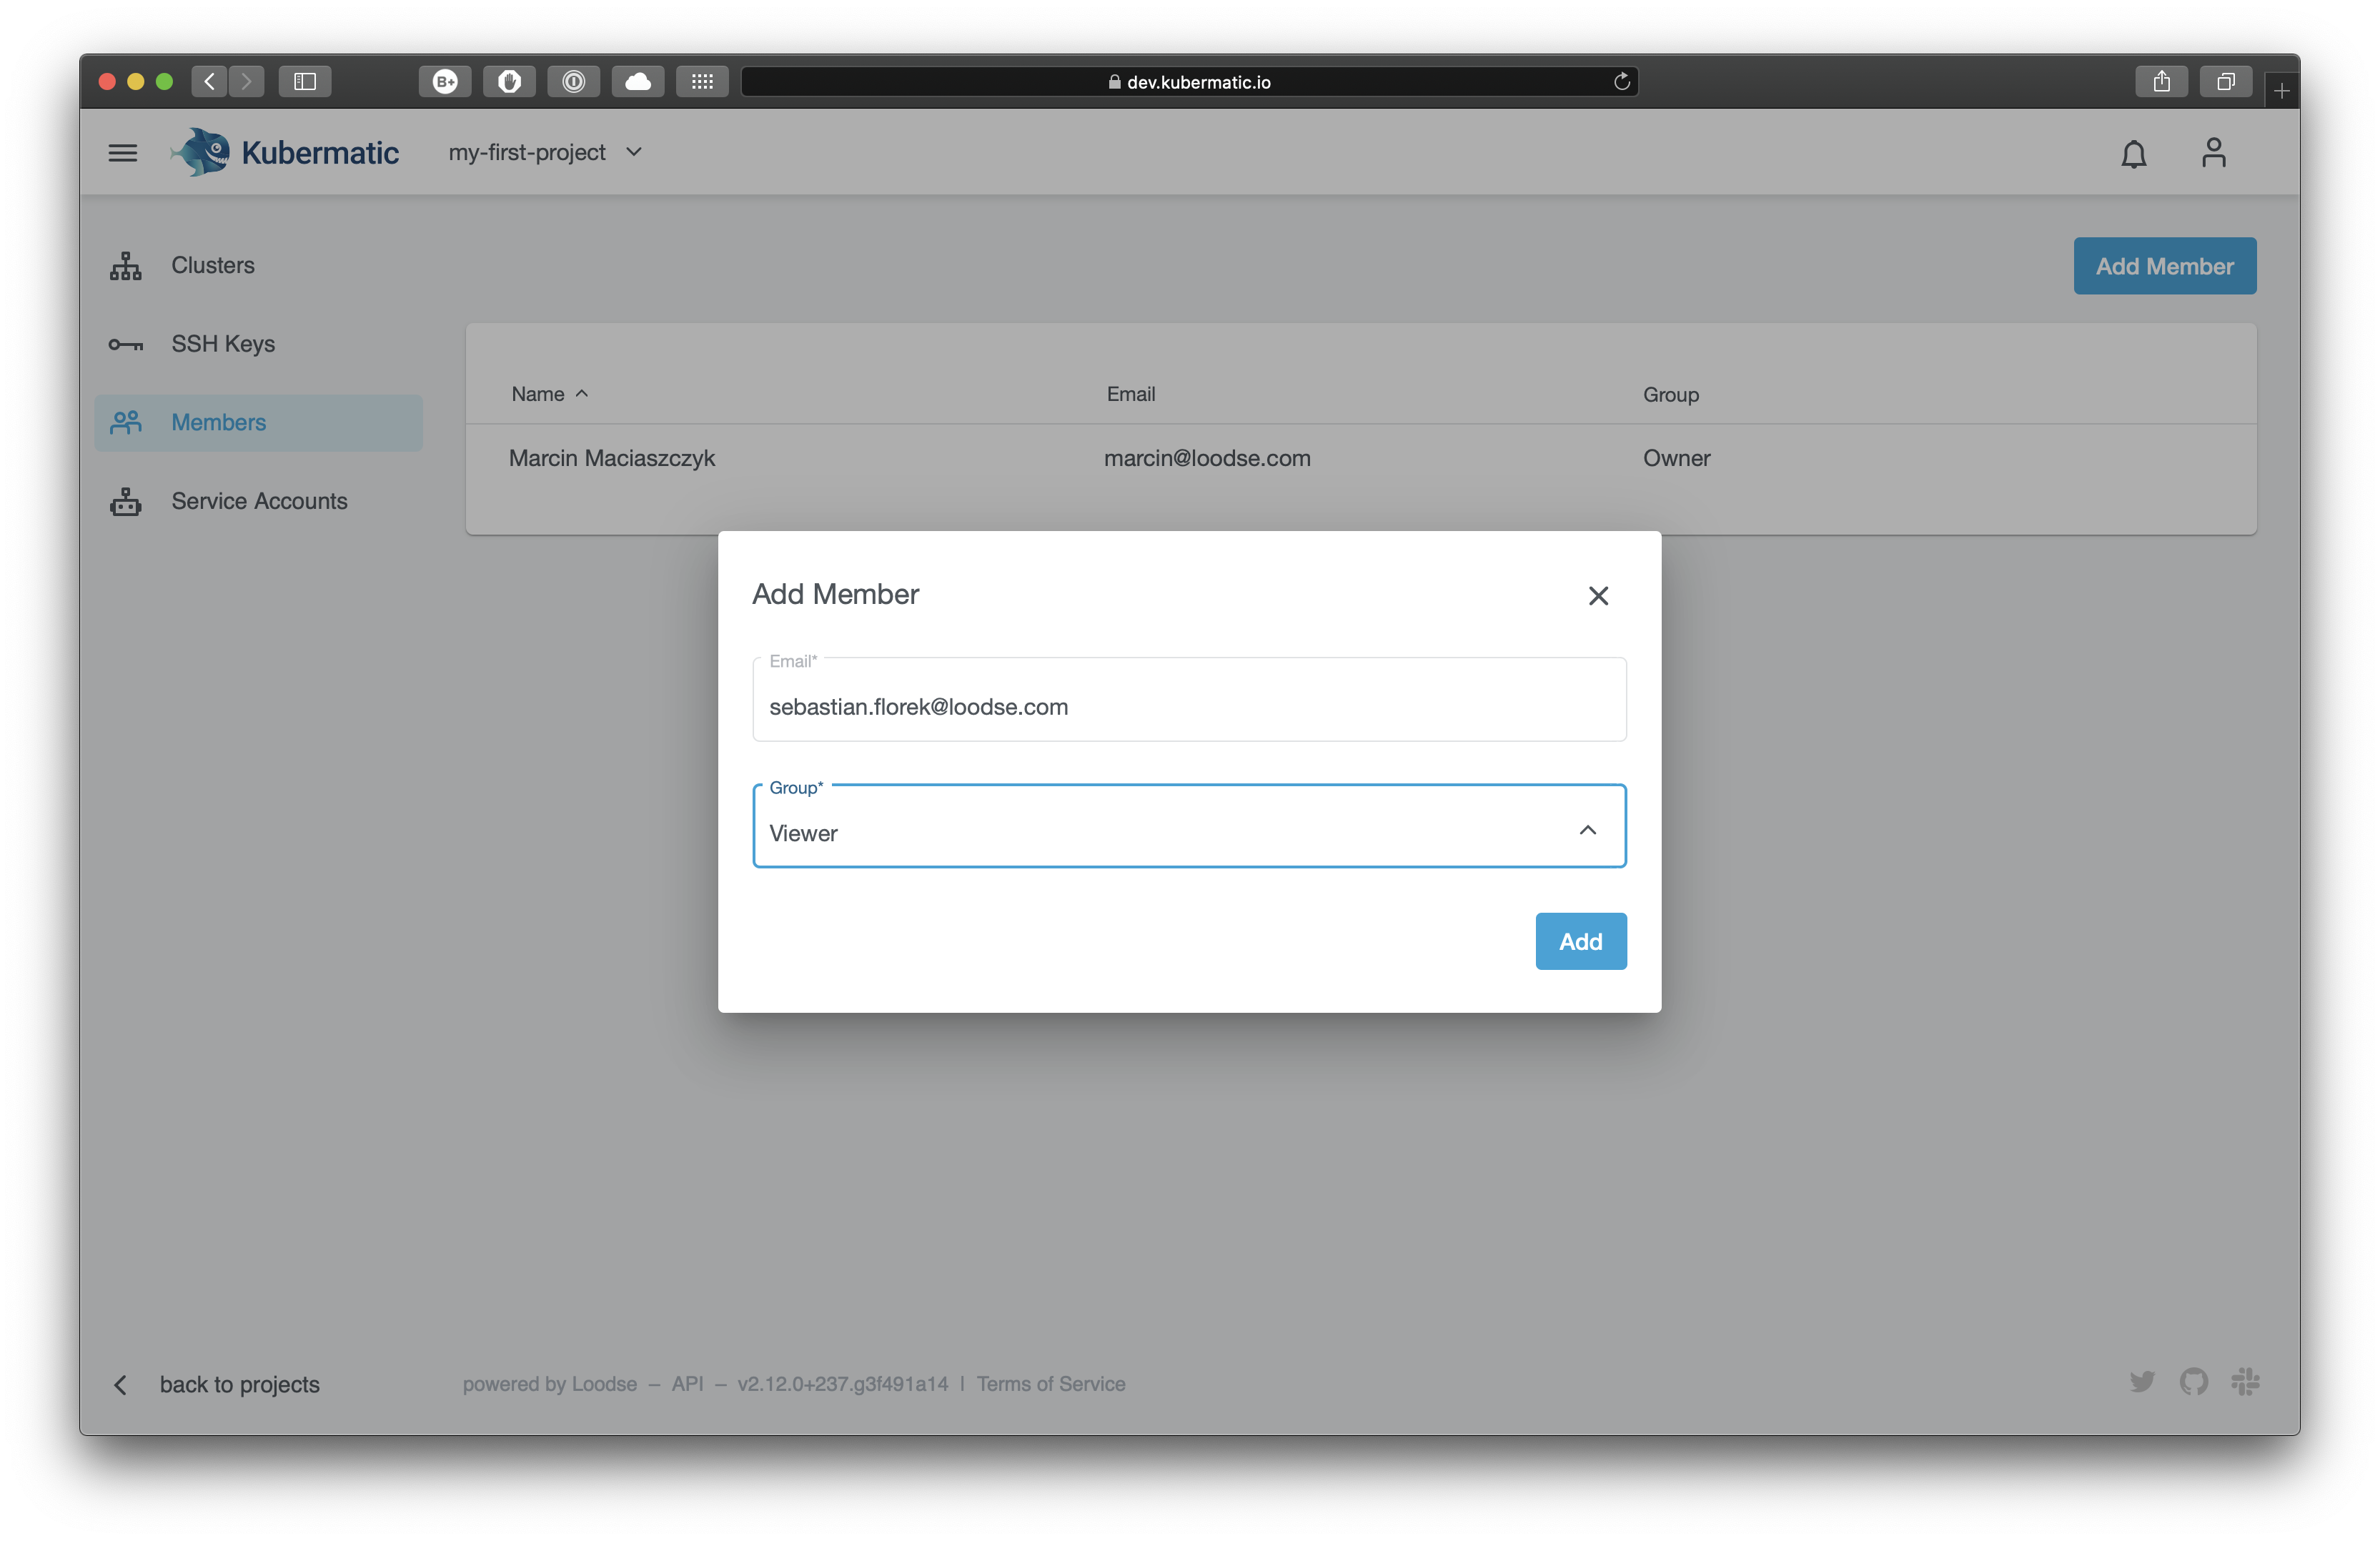Open the user account icon
Image resolution: width=2380 pixels, height=1541 pixels.
(x=2213, y=152)
